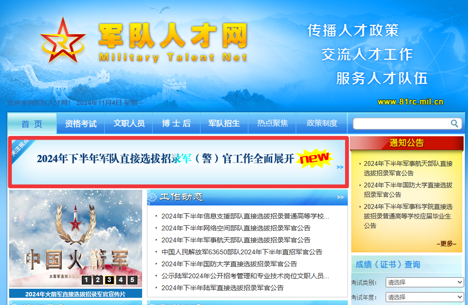Open the 政策制度 menu item
Viewport: 468px width, 305px height.
322,123
